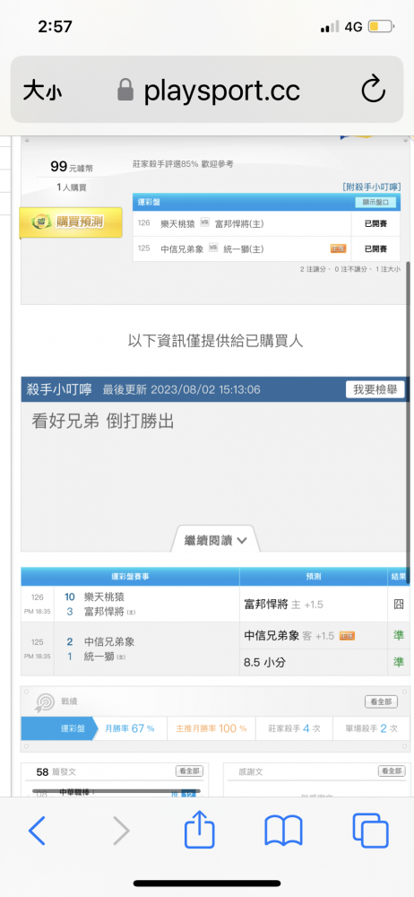Click 以下資訊僅提供給已購買人 notice

215,341
